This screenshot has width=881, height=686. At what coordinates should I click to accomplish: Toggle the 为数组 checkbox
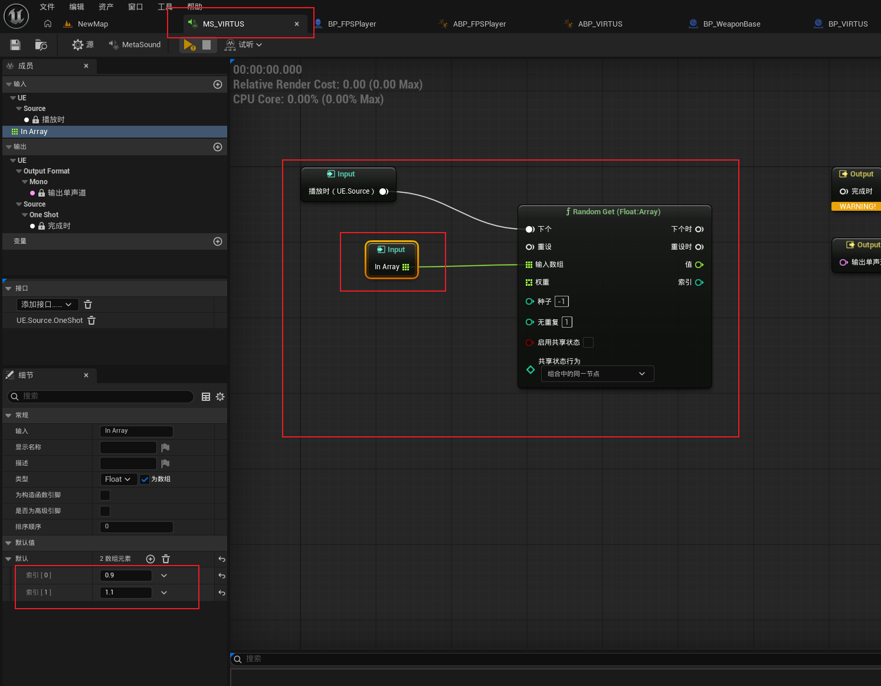pyautogui.click(x=145, y=479)
